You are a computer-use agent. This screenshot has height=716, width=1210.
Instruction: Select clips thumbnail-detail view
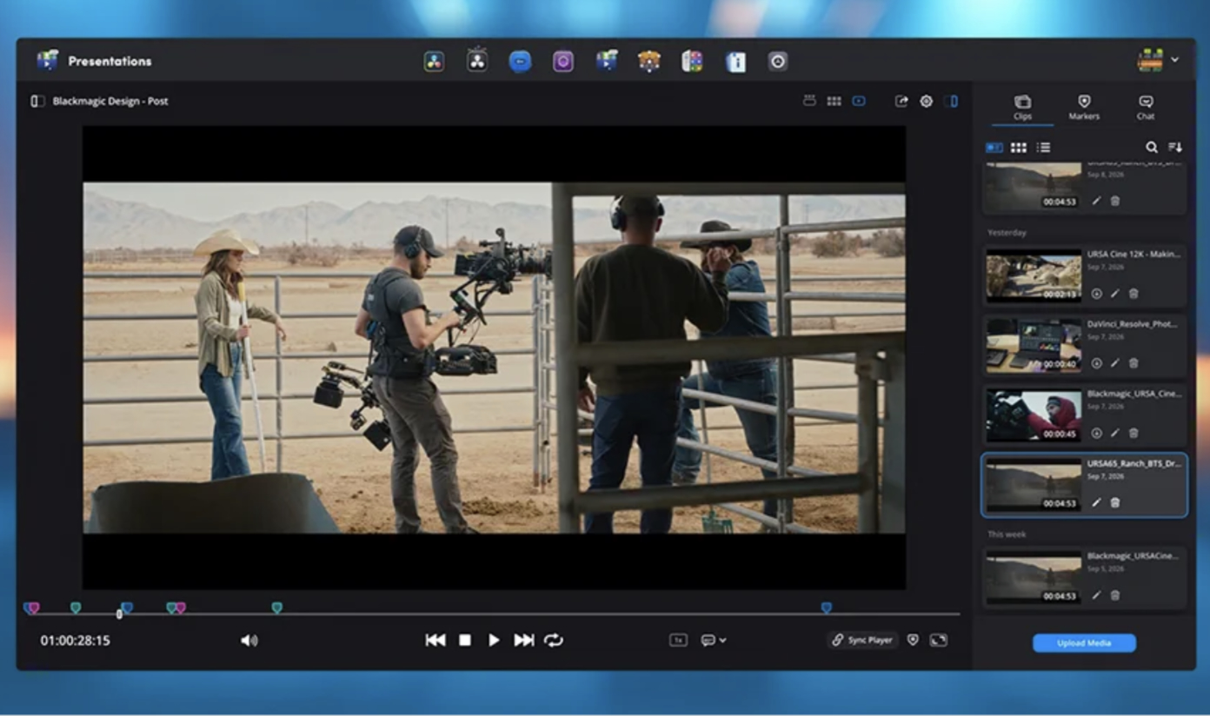(x=994, y=148)
